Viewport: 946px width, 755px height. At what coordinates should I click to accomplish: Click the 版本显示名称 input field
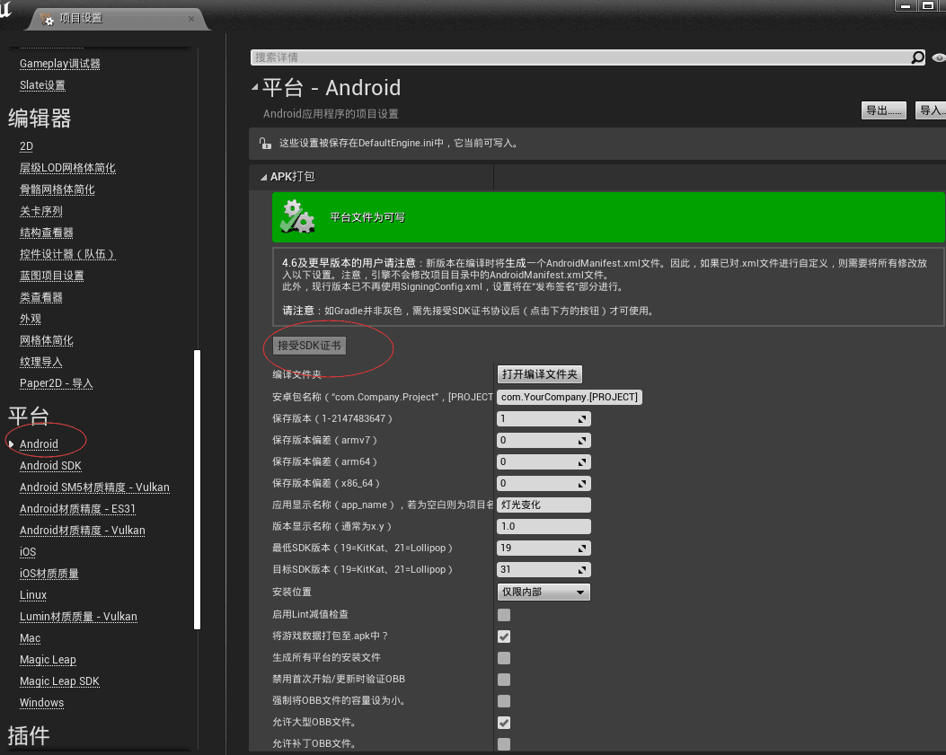tap(544, 527)
